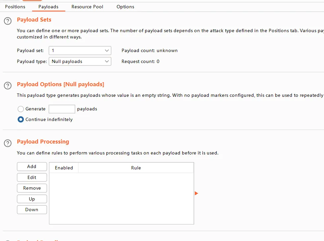
Task: Expand the Payload type dropdown
Action: [80, 61]
